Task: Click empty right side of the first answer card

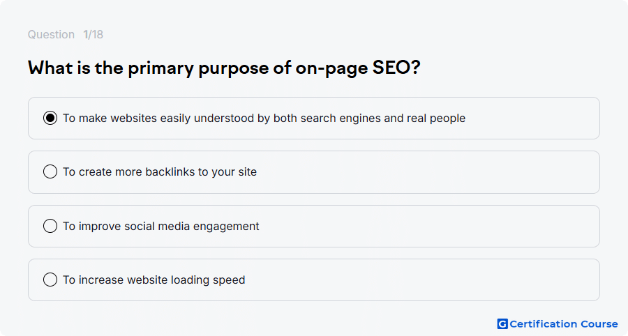Action: pos(532,119)
